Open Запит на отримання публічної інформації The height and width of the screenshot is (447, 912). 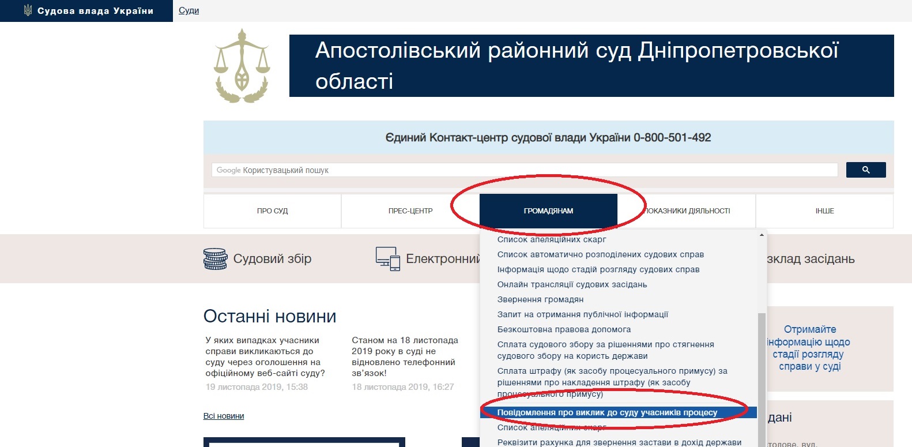(582, 314)
